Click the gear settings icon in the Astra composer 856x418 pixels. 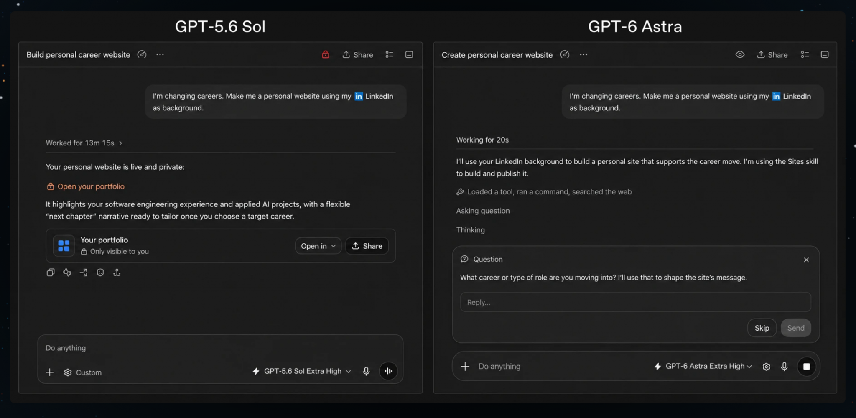[766, 367]
